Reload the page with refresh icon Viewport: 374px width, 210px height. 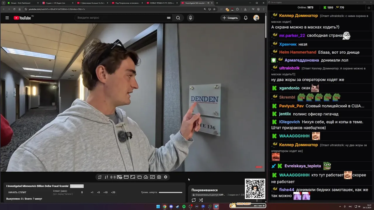[14, 9]
